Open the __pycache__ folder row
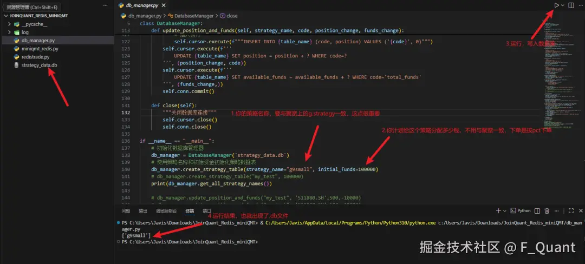This screenshot has width=585, height=264. tap(57, 24)
